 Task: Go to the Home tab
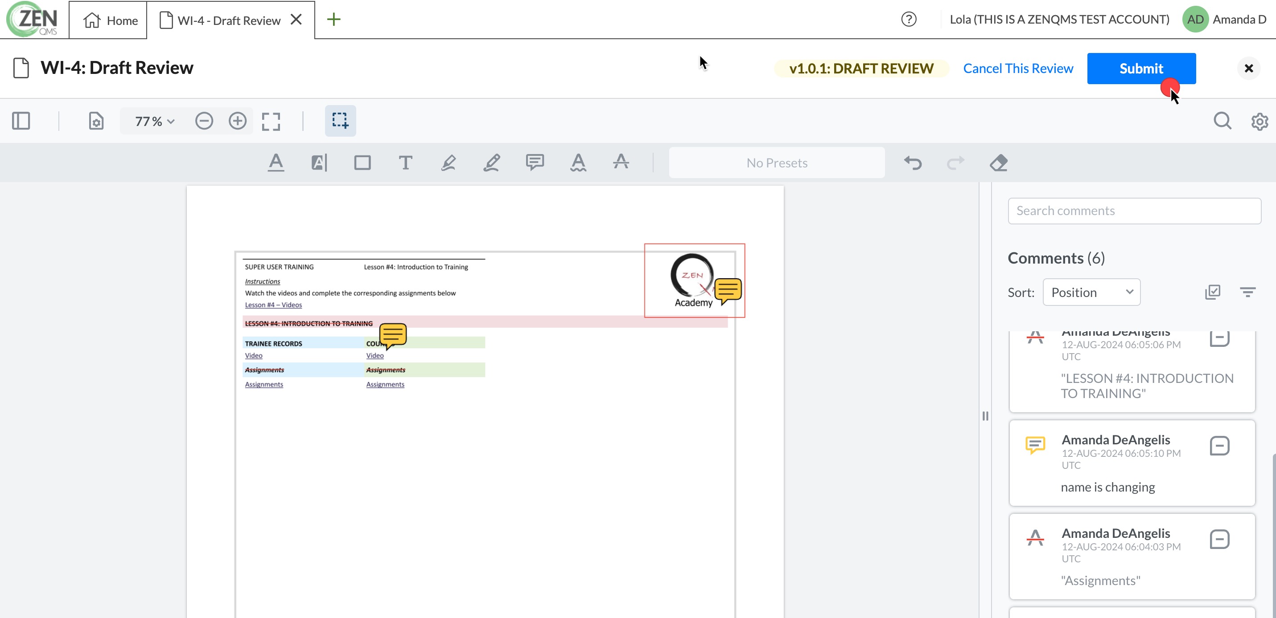[x=110, y=20]
